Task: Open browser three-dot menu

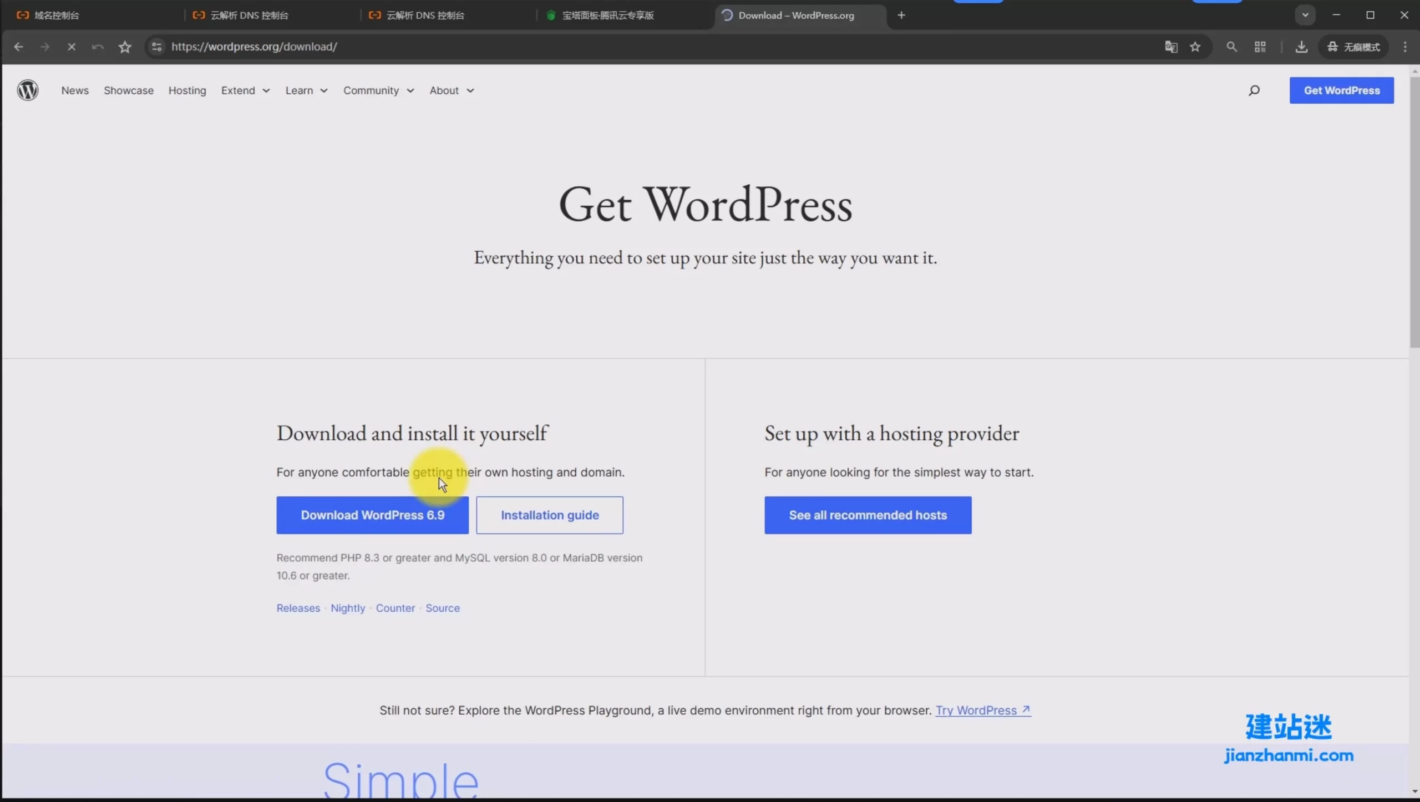Action: [x=1405, y=47]
